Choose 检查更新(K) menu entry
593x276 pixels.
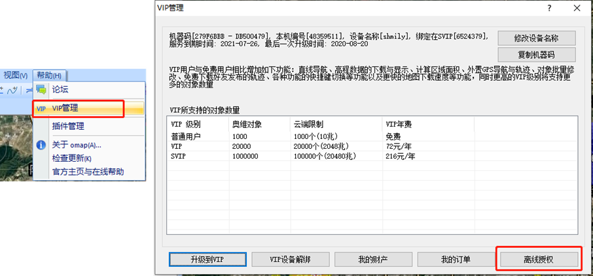pos(72,159)
